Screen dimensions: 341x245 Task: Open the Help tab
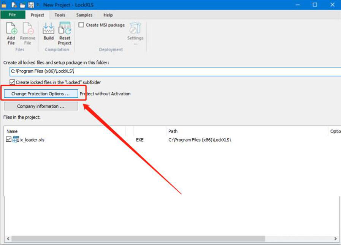(x=108, y=15)
